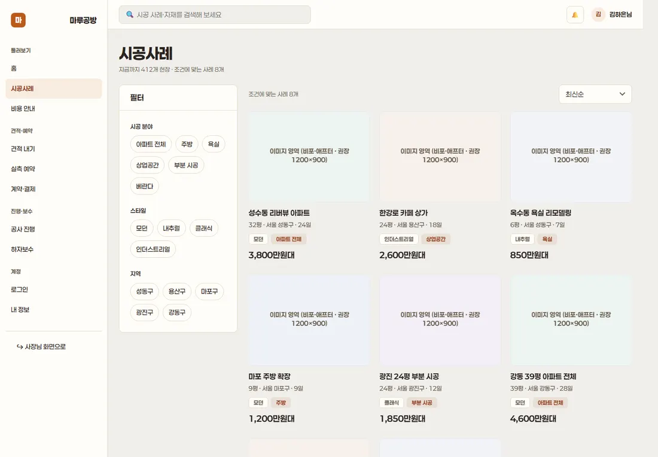Open the 최신순 sort dropdown
The height and width of the screenshot is (457, 658).
tap(595, 94)
